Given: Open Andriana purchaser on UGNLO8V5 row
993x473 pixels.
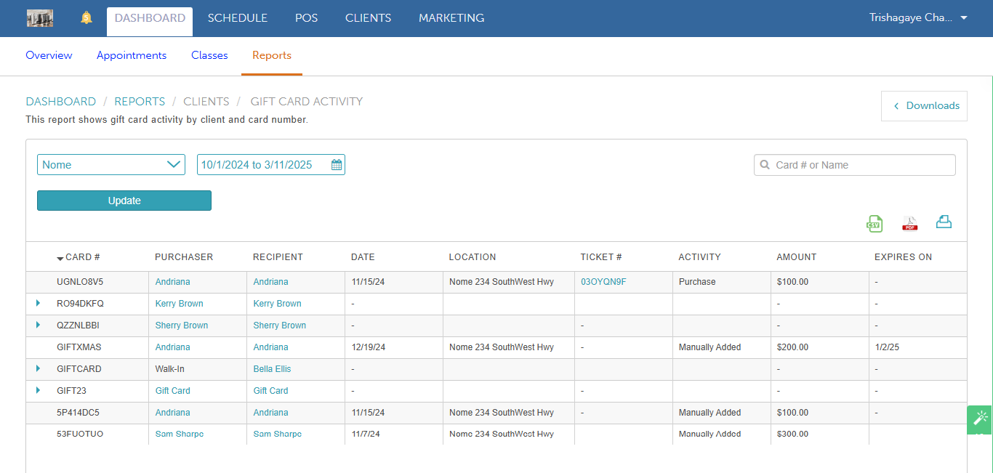Looking at the screenshot, I should 173,282.
